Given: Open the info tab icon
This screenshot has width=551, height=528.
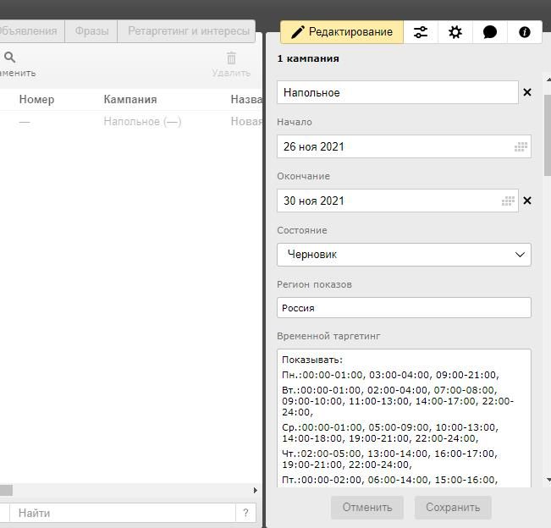Looking at the screenshot, I should (x=524, y=32).
